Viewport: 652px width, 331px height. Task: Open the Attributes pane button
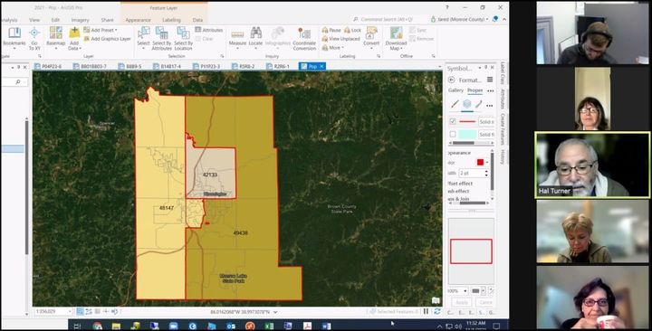pos(209,30)
